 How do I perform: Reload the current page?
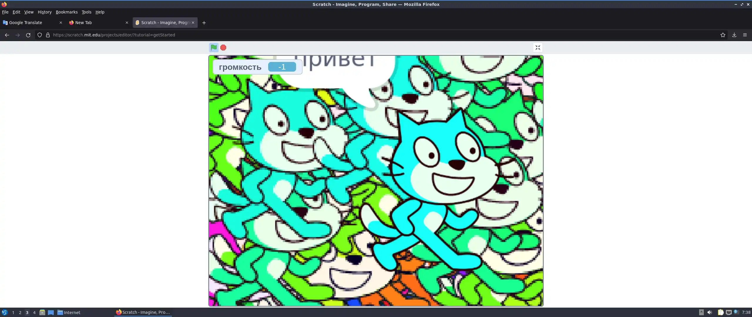[x=28, y=35]
